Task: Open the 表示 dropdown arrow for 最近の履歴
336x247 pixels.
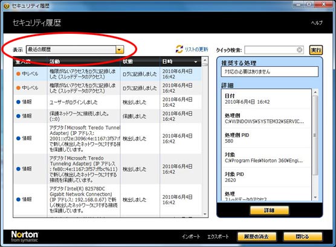Action: 120,50
